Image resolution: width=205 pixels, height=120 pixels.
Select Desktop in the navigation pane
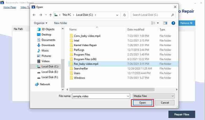(46, 35)
